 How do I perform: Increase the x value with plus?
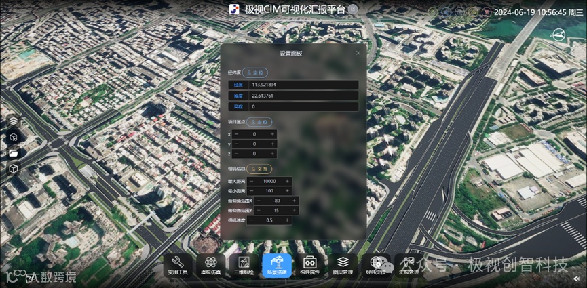coord(272,134)
